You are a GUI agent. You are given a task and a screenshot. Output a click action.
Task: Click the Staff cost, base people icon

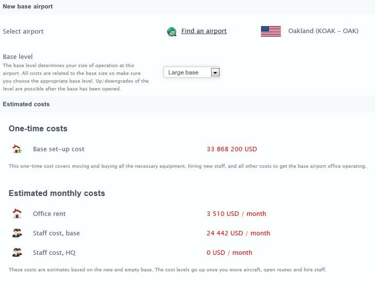click(x=17, y=233)
